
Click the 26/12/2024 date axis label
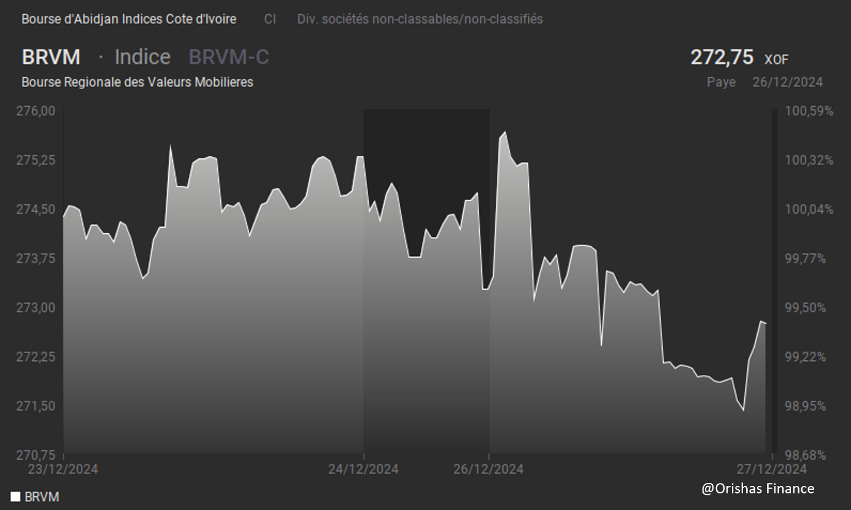(x=488, y=469)
